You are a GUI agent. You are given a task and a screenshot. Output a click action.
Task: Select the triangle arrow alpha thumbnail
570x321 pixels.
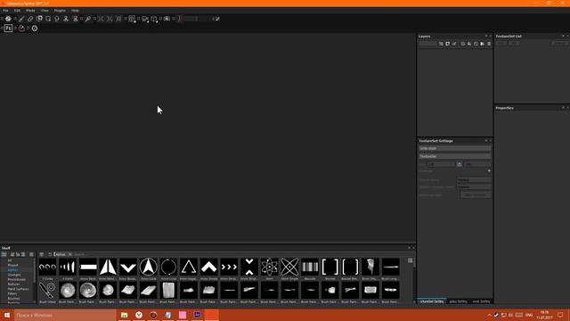189,267
